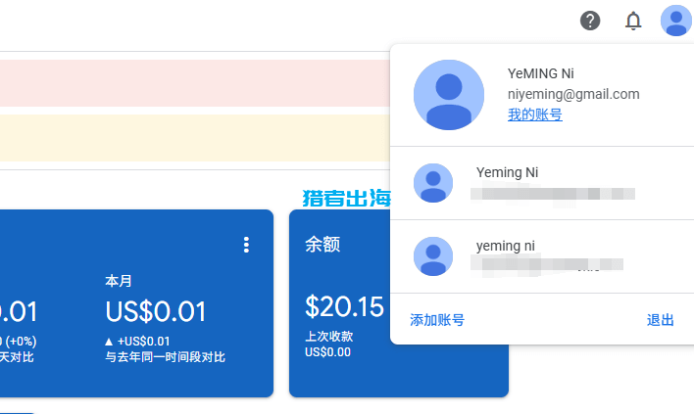Click the 余额 card title

(x=322, y=244)
